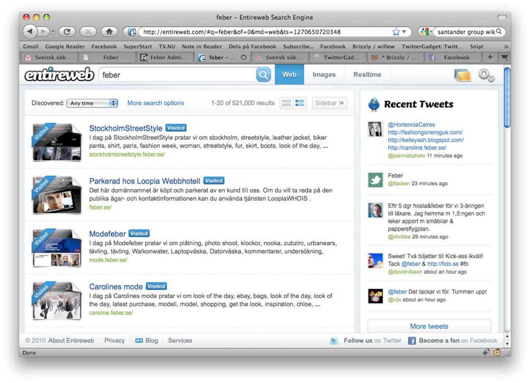This screenshot has height=383, width=530.
Task: Expand the bookmarks toolbar overflow chevron
Action: coord(506,46)
